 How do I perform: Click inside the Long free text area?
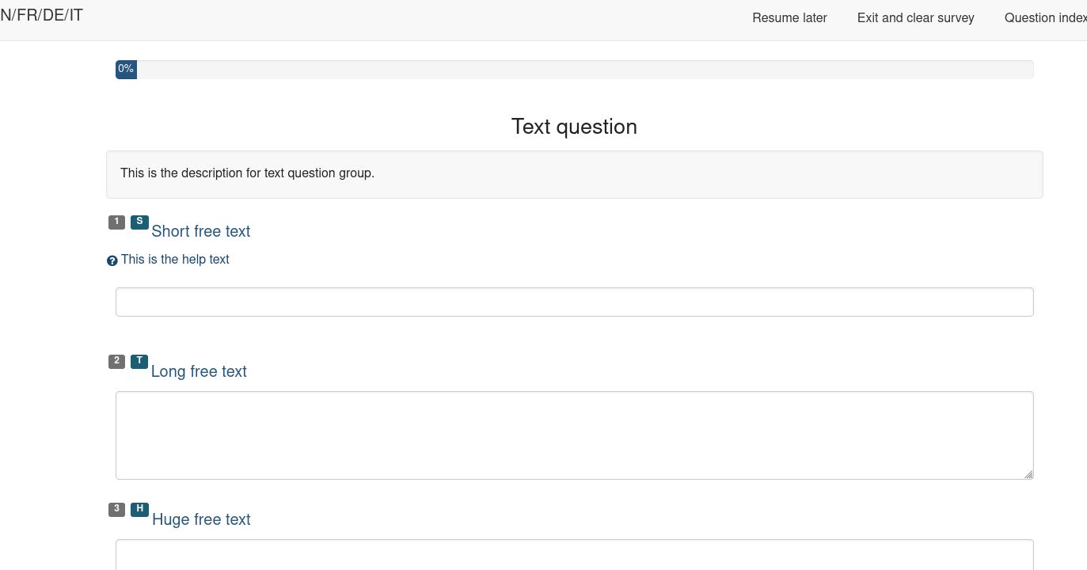[574, 435]
